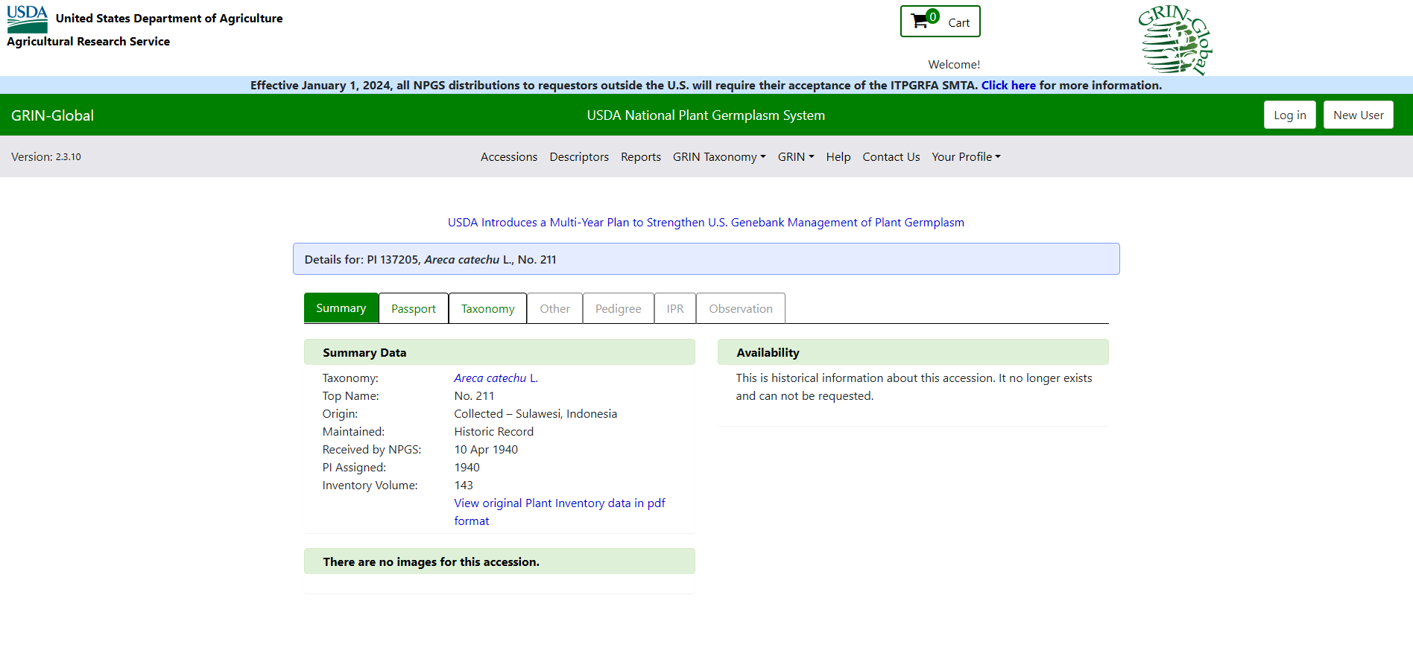Open the Reports menu item
This screenshot has height=662, width=1413.
coord(640,157)
